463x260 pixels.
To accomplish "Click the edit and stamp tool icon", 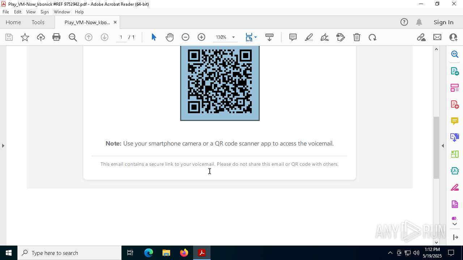I will click(x=341, y=37).
